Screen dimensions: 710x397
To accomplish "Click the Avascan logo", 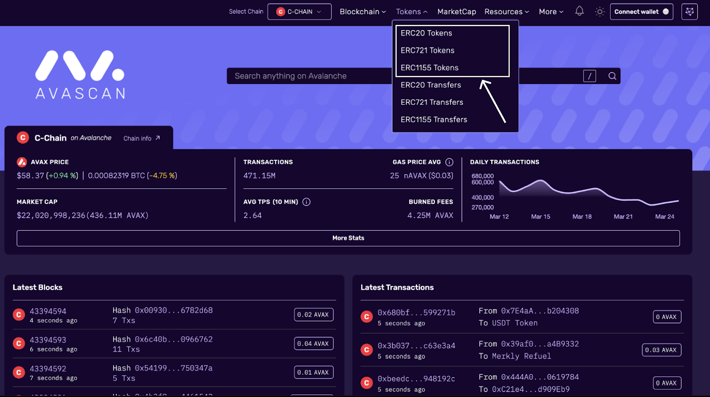I will click(80, 75).
